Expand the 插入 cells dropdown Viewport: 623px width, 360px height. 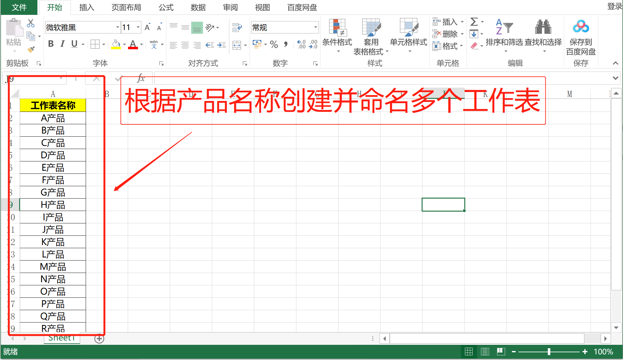pos(462,22)
